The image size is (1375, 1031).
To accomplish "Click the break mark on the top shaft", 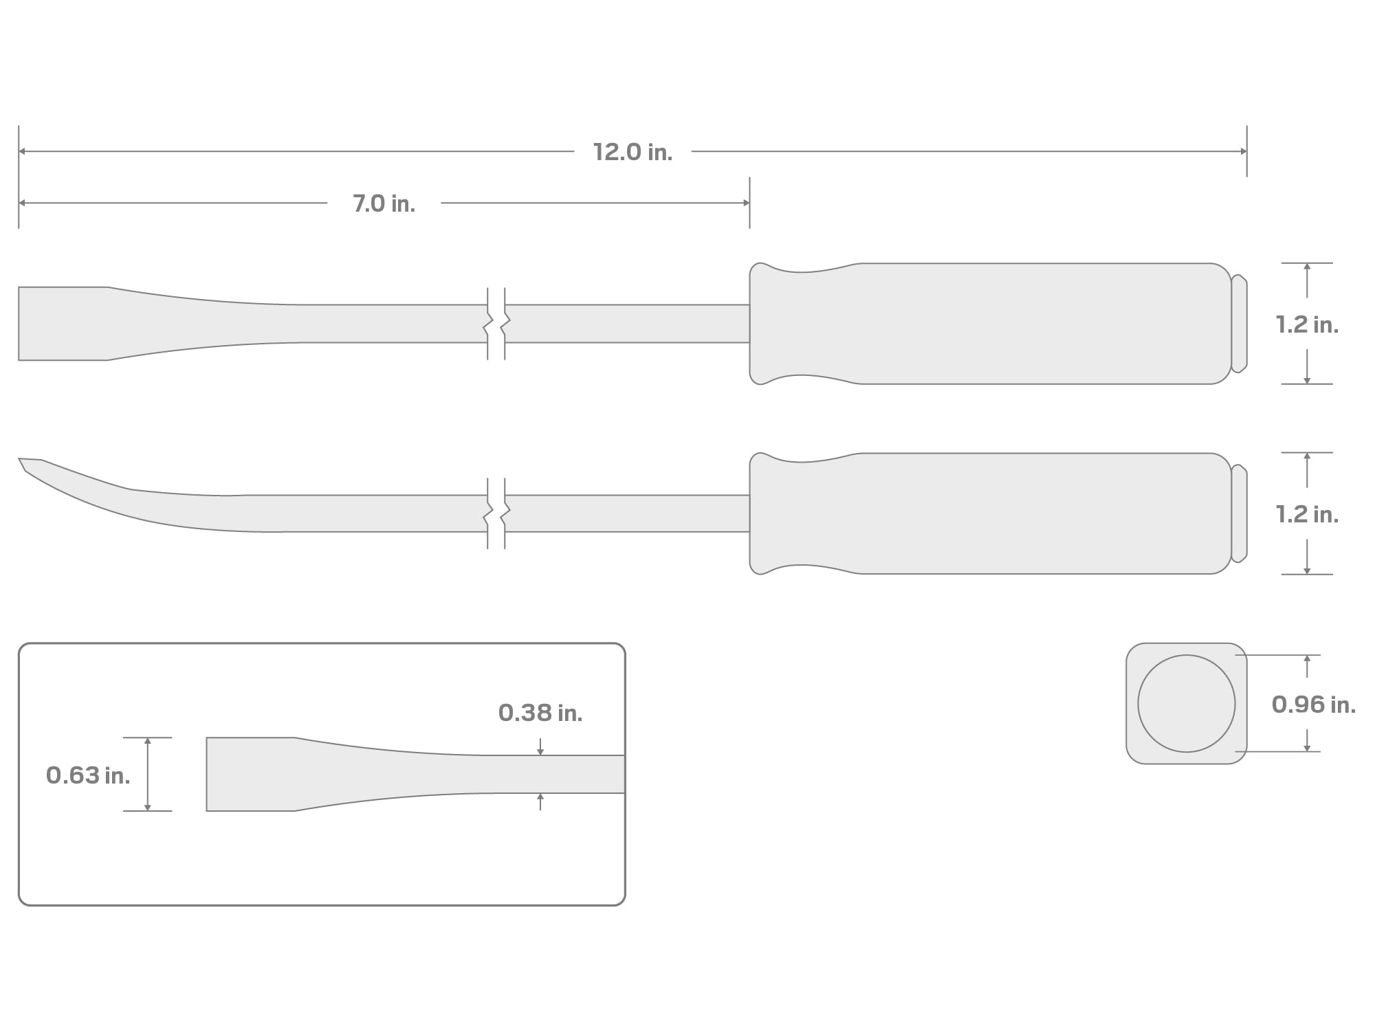I will tap(496, 324).
